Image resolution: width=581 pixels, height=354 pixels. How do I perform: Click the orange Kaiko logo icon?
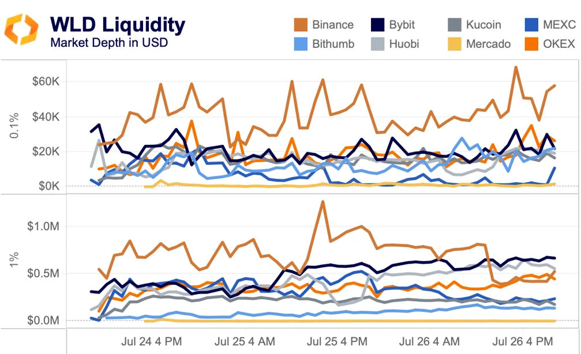pos(21,29)
